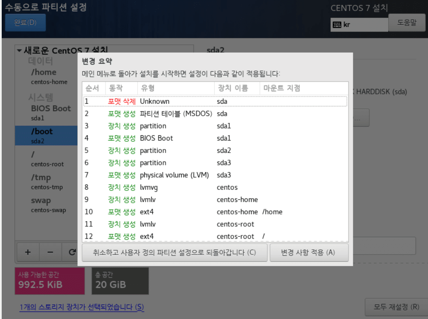
Task: Add a new partition with the plus icon
Action: (28, 252)
